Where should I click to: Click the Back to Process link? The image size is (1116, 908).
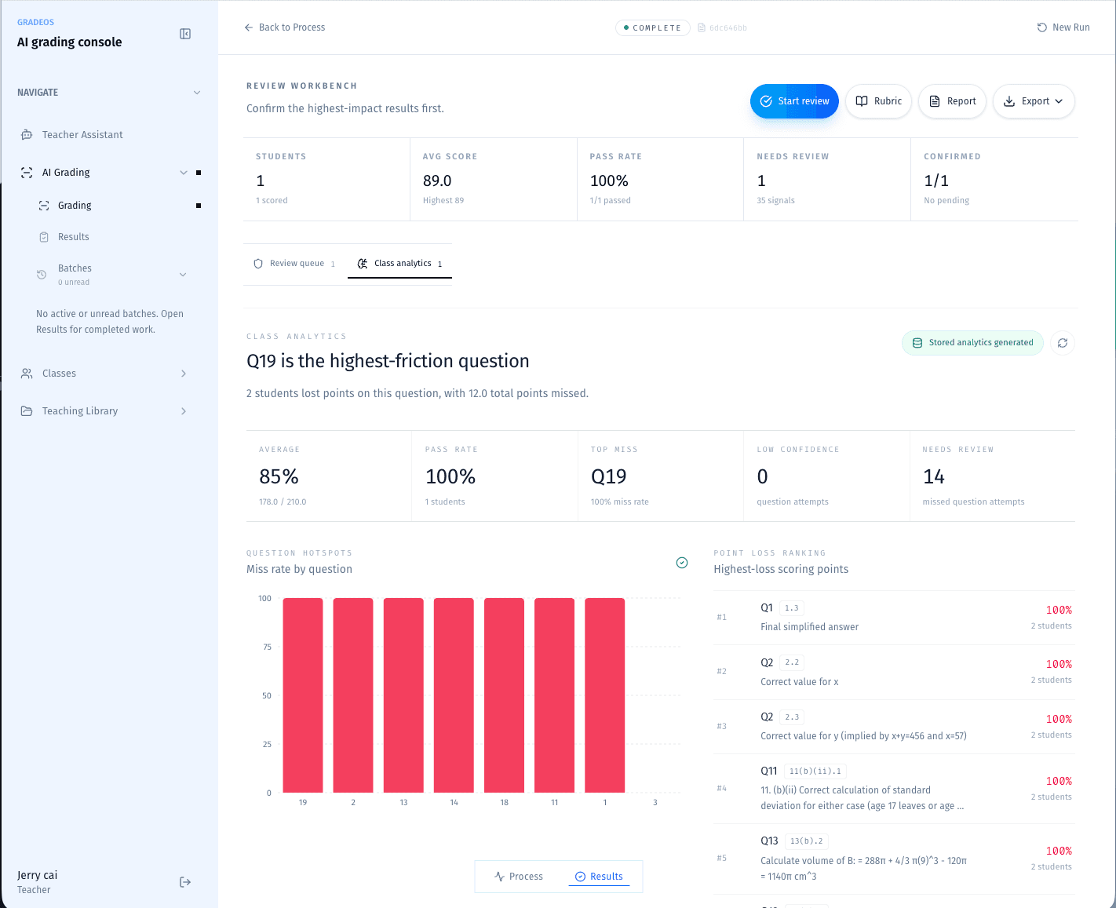coord(284,27)
